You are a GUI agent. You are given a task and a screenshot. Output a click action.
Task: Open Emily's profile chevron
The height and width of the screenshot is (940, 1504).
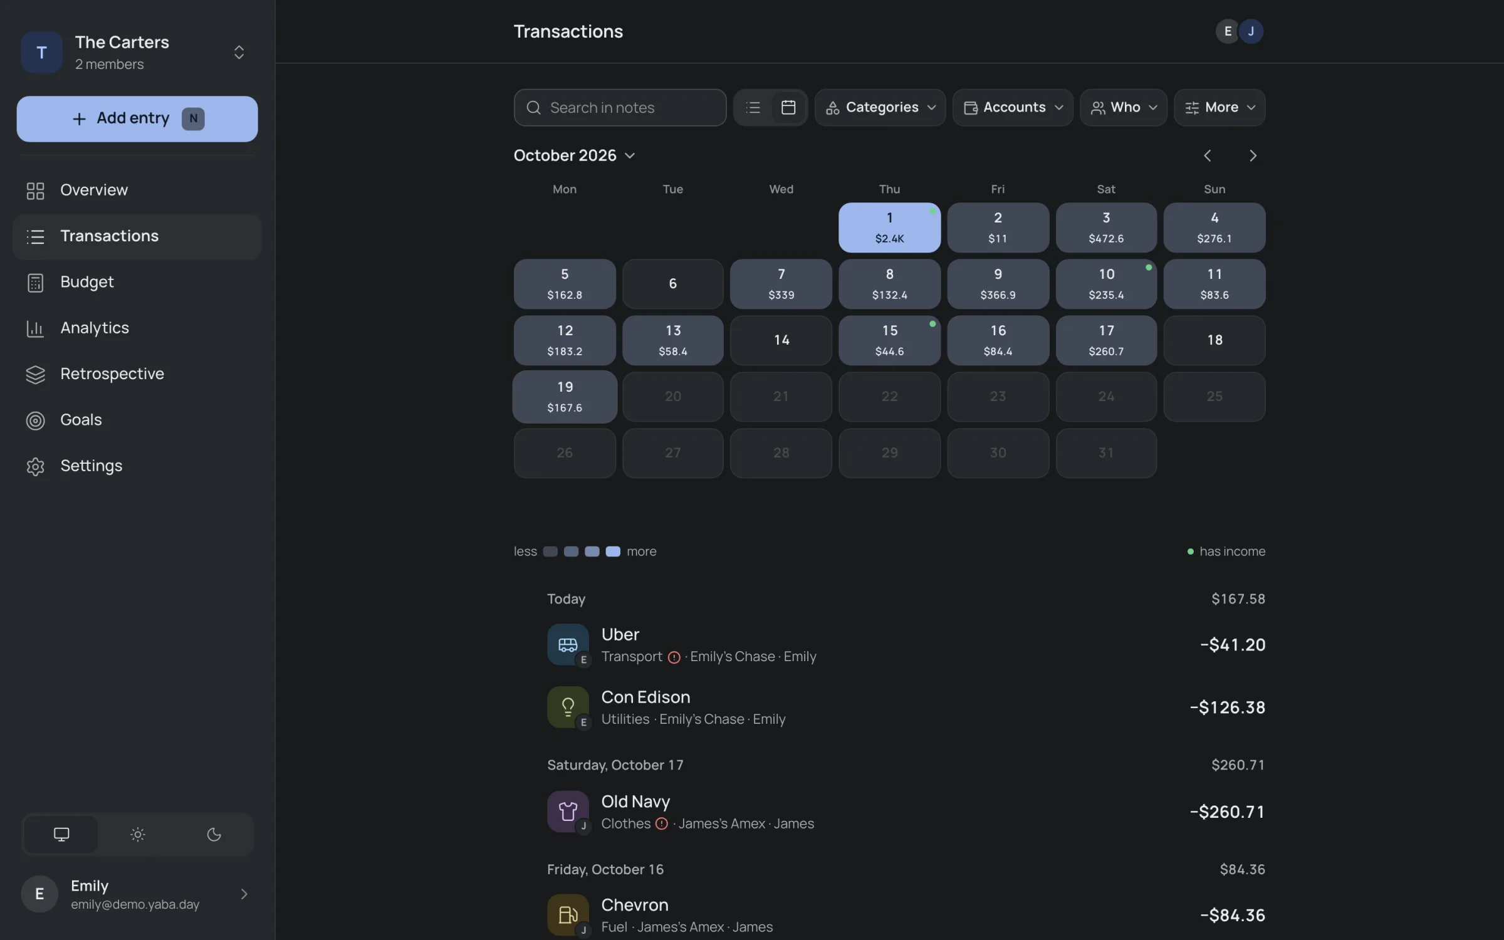coord(244,894)
